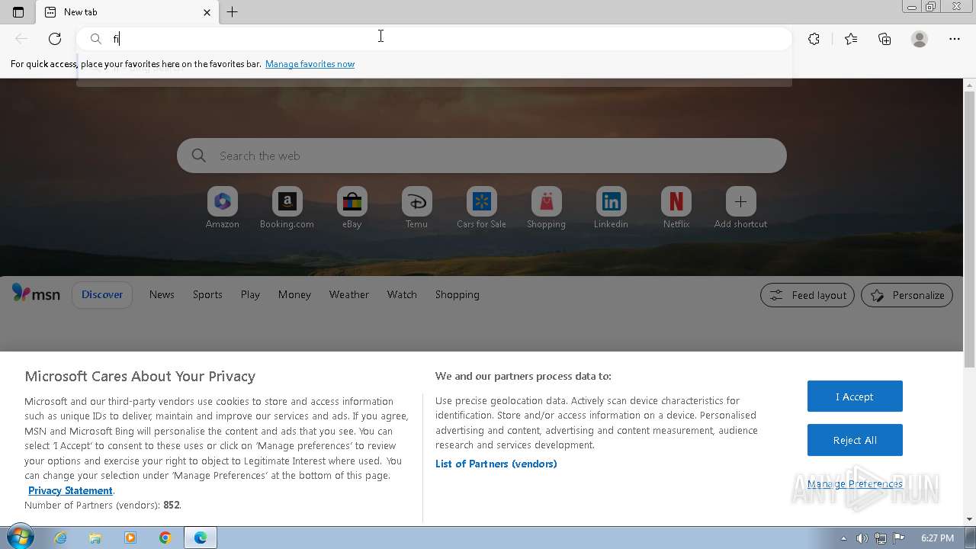
Task: Switch to the Play tab
Action: click(250, 294)
